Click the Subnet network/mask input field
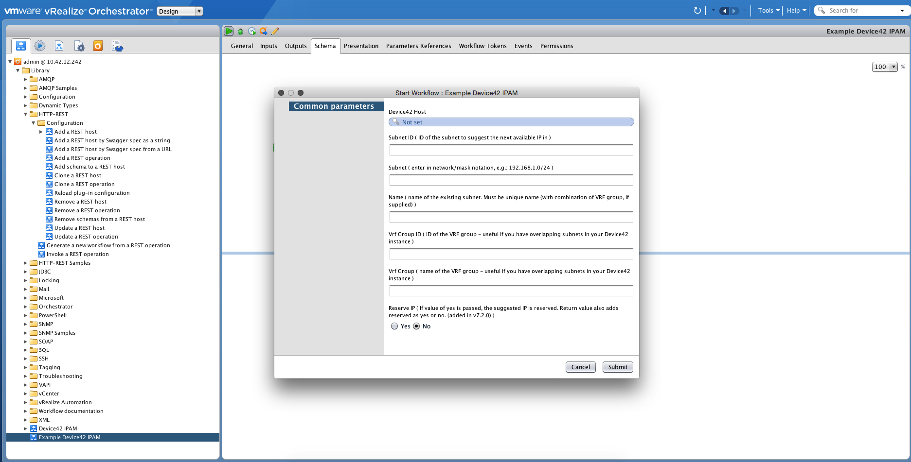The width and height of the screenshot is (911, 462). point(511,180)
